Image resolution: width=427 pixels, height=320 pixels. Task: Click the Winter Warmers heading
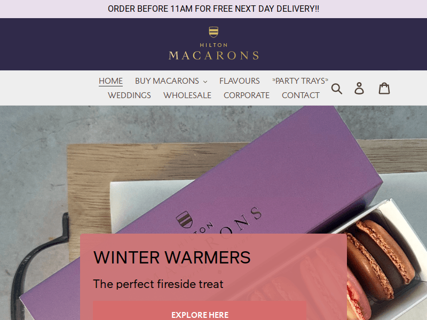172,257
